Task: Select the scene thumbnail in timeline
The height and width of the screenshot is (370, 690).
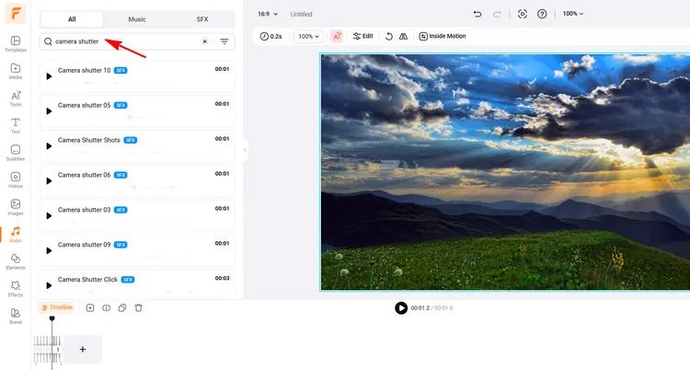Action: pyautogui.click(x=47, y=350)
